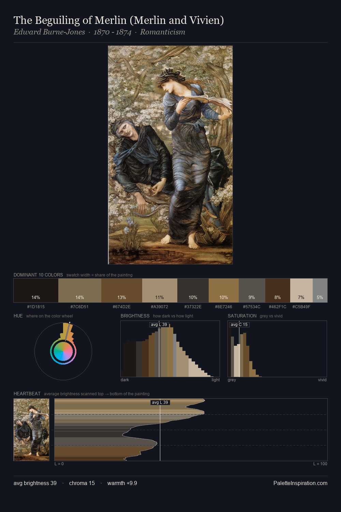The image size is (341, 512).
Task: Click the "vivid" axis label under the Saturation histogram
Action: (322, 380)
